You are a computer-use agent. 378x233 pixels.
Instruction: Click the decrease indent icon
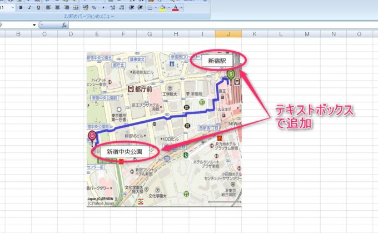[x=131, y=8]
